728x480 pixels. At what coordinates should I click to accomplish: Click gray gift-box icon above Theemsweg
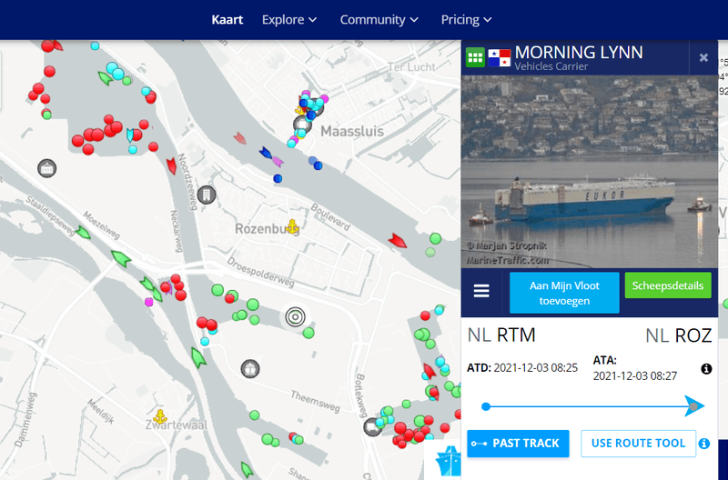(250, 369)
